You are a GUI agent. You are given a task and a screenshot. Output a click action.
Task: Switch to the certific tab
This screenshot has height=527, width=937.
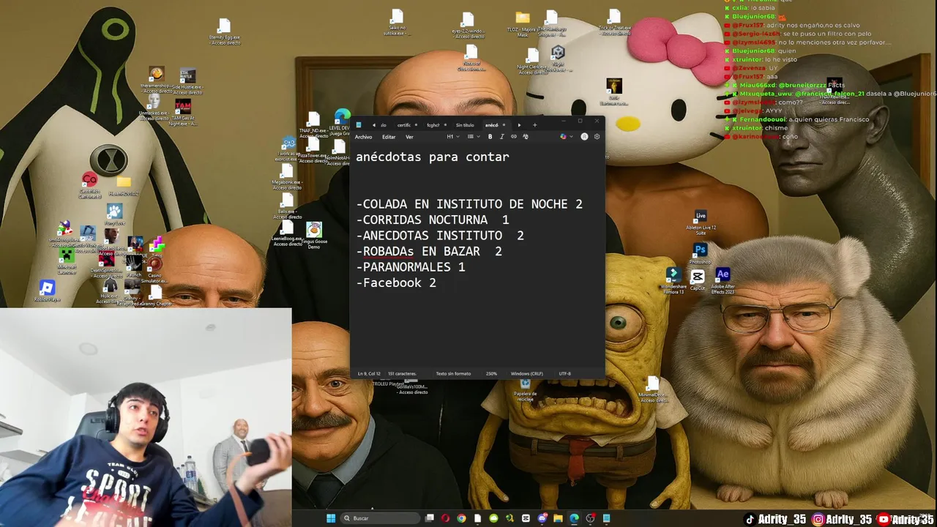point(406,125)
